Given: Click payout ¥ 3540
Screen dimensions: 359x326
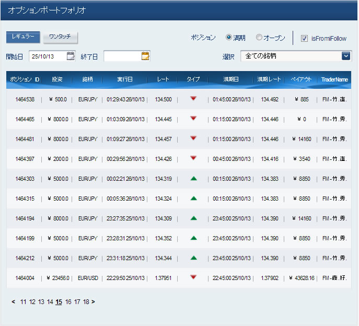Looking at the screenshot, I should pyautogui.click(x=302, y=159).
